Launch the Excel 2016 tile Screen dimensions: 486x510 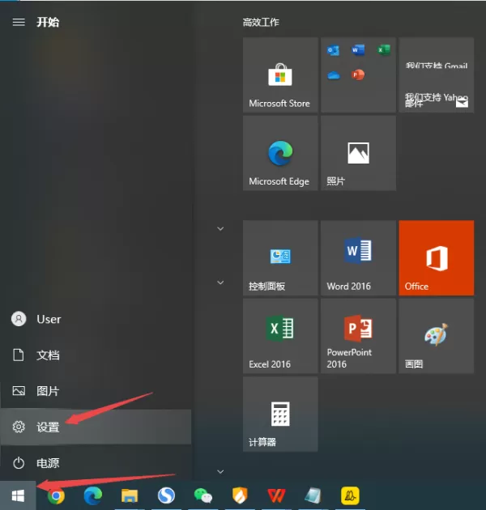tap(280, 336)
